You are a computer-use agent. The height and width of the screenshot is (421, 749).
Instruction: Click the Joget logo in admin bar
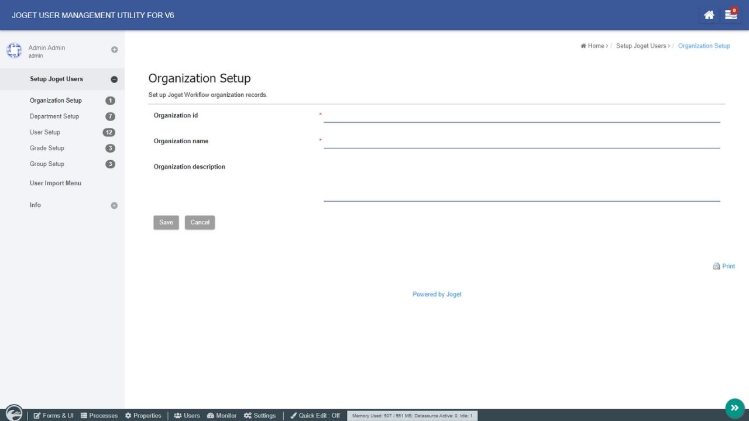pos(13,414)
